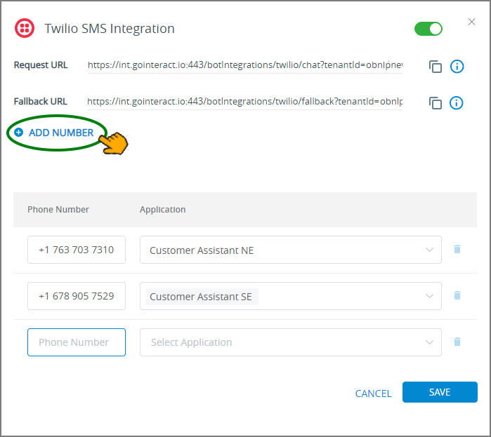Image resolution: width=491 pixels, height=437 pixels.
Task: Click the Twilio SMS Integration title
Action: (x=110, y=29)
